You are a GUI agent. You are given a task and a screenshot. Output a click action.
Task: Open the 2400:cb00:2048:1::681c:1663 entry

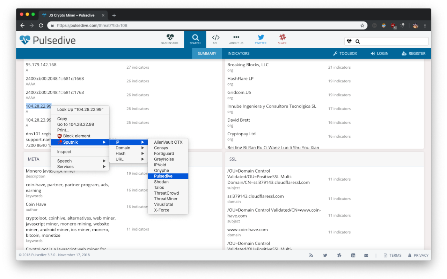pos(55,78)
